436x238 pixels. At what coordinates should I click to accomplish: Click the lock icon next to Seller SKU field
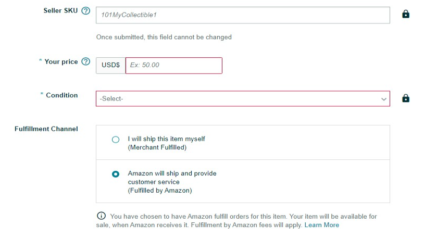406,14
